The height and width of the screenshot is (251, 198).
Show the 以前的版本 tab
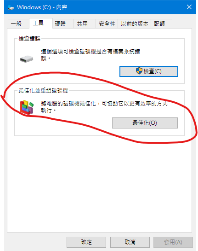click(135, 24)
